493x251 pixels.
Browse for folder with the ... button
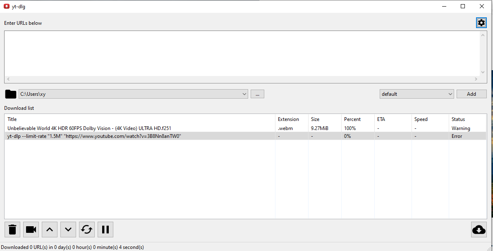coord(257,94)
